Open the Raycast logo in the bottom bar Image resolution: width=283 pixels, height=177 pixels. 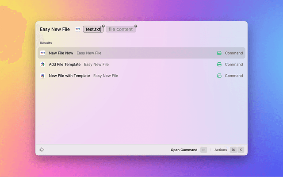click(42, 150)
